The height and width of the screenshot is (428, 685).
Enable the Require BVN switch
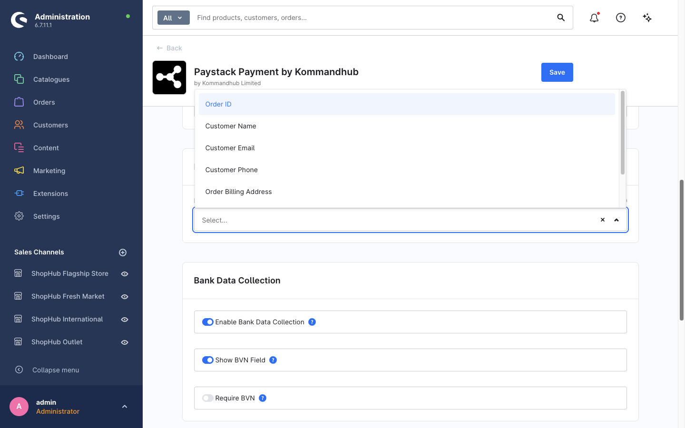208,398
